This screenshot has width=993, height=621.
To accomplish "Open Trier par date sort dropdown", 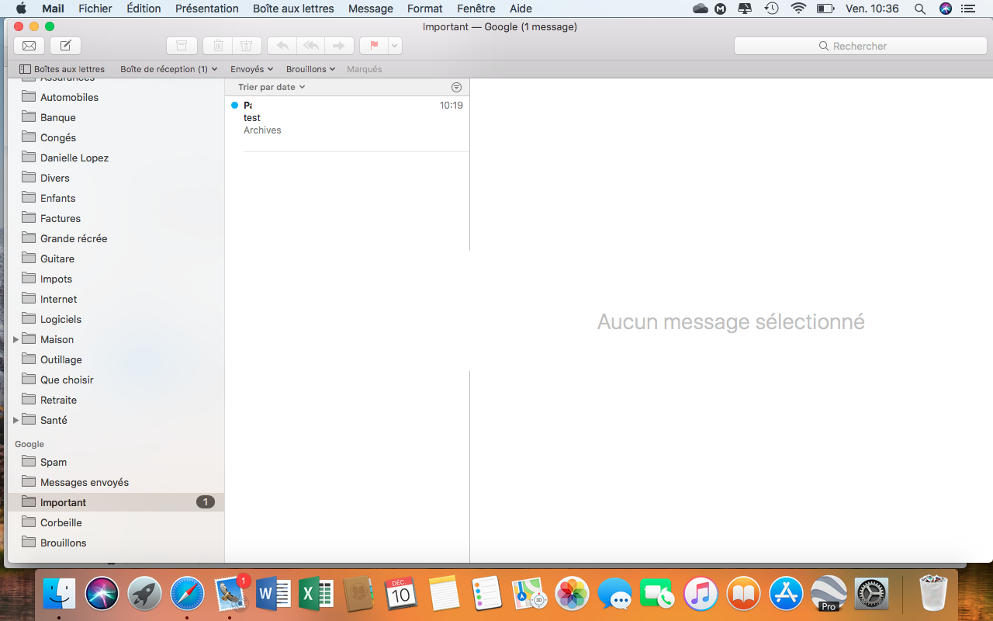I will point(272,87).
